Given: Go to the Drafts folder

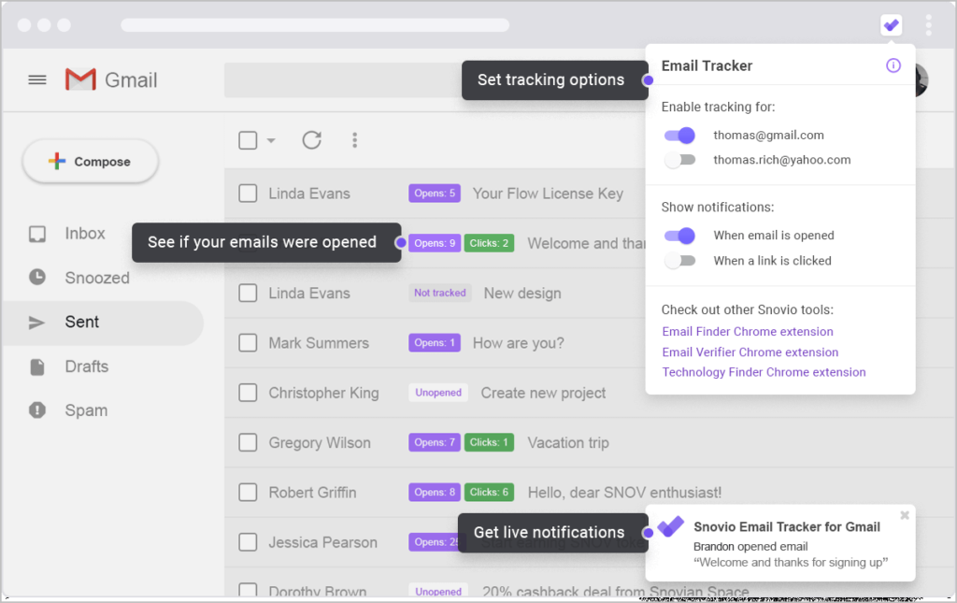Looking at the screenshot, I should 86,366.
